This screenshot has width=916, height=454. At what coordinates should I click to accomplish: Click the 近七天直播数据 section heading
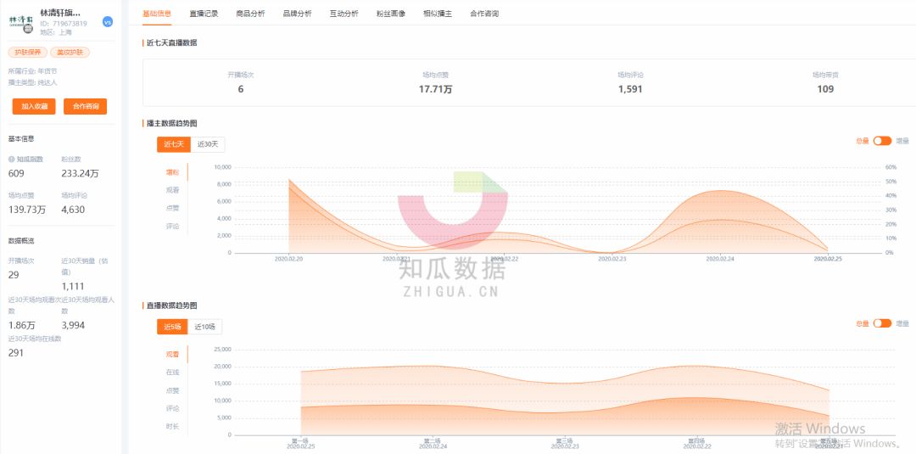(171, 42)
